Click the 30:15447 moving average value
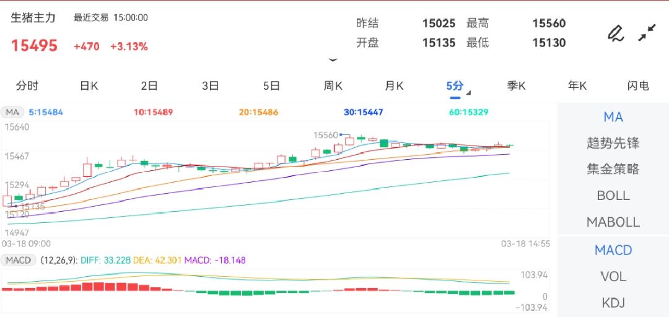 click(x=364, y=113)
